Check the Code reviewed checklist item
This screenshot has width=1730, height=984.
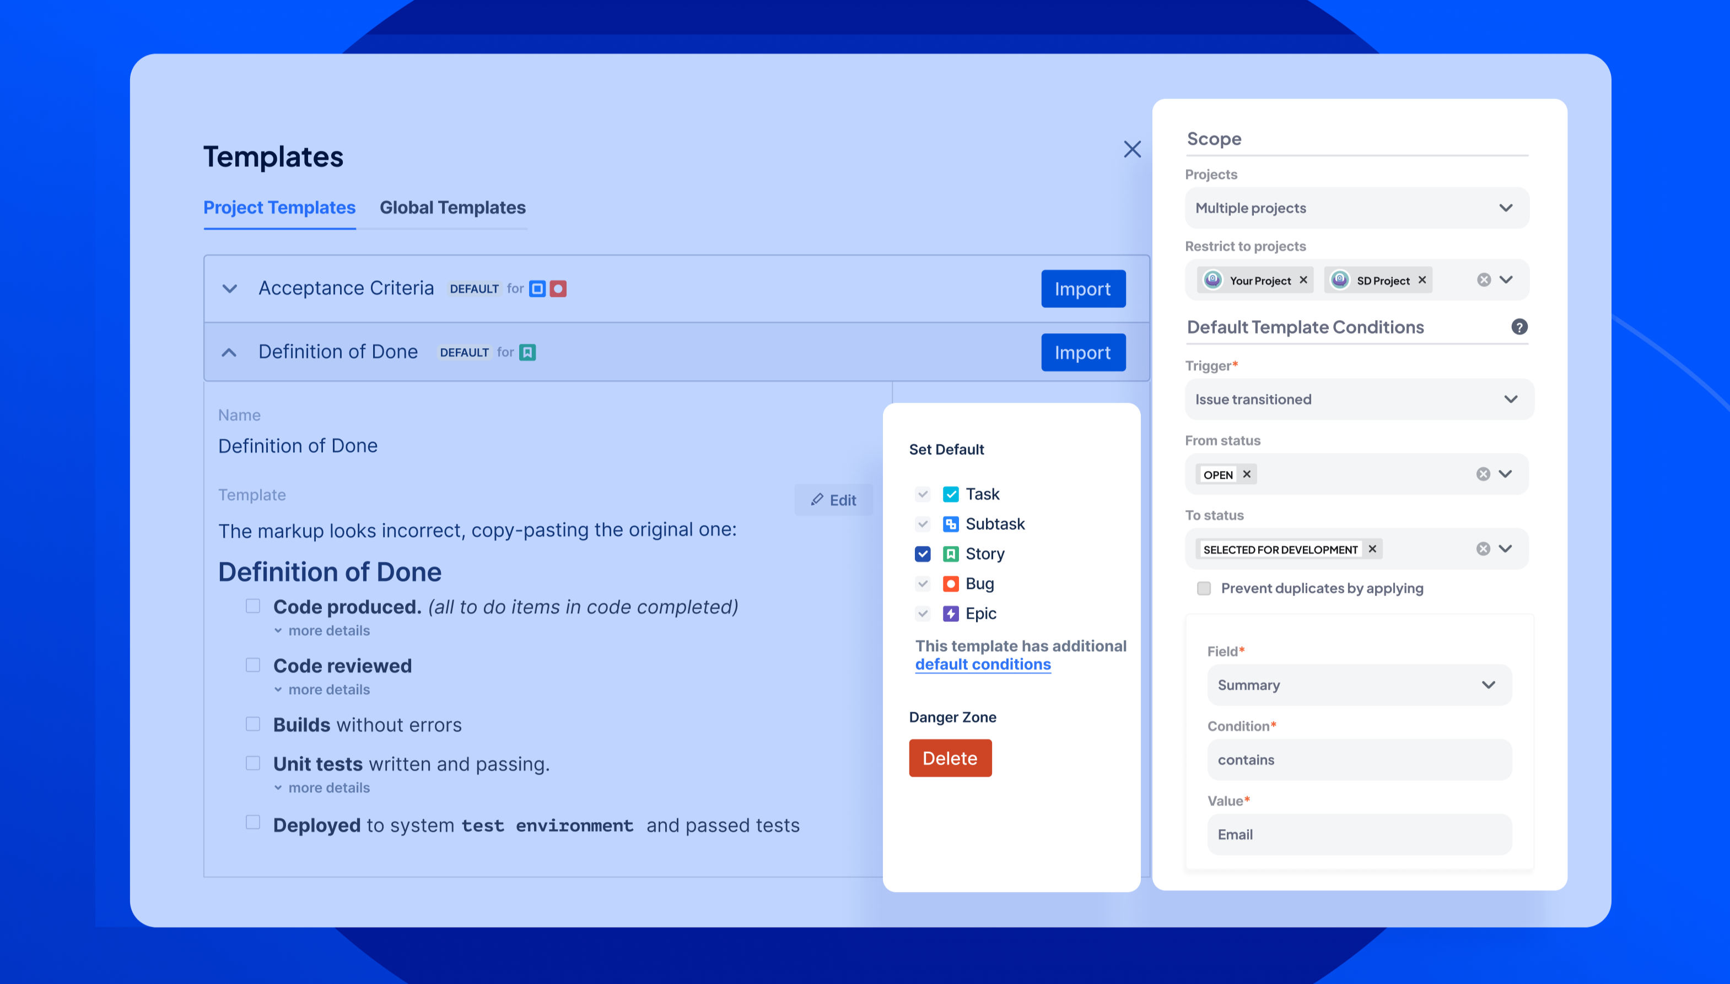(x=253, y=665)
